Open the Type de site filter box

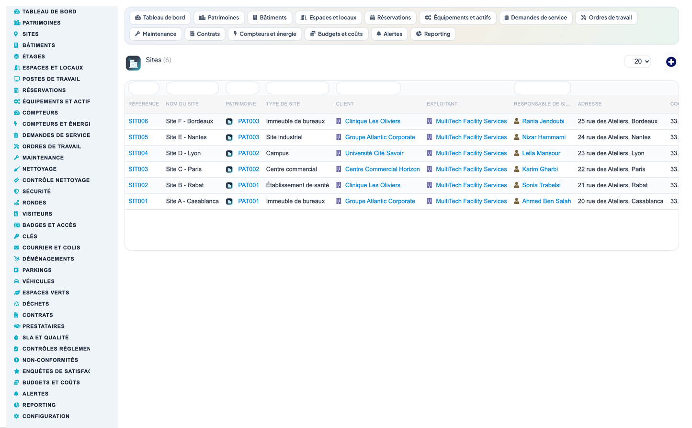click(297, 88)
